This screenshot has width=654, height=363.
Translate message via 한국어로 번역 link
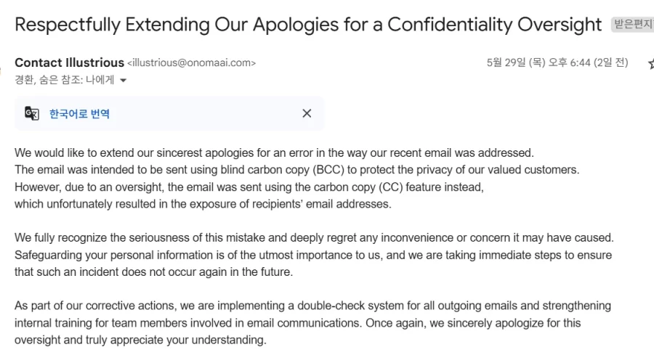(x=79, y=114)
